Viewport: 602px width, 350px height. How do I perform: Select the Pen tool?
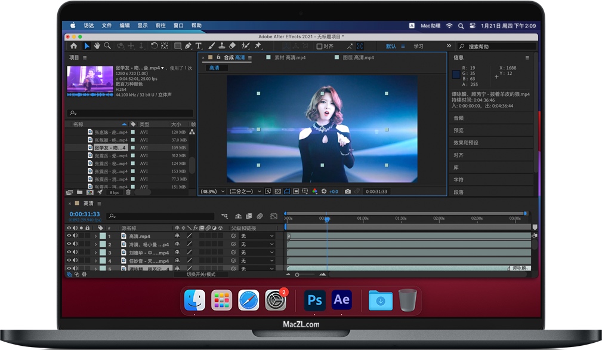pos(188,46)
